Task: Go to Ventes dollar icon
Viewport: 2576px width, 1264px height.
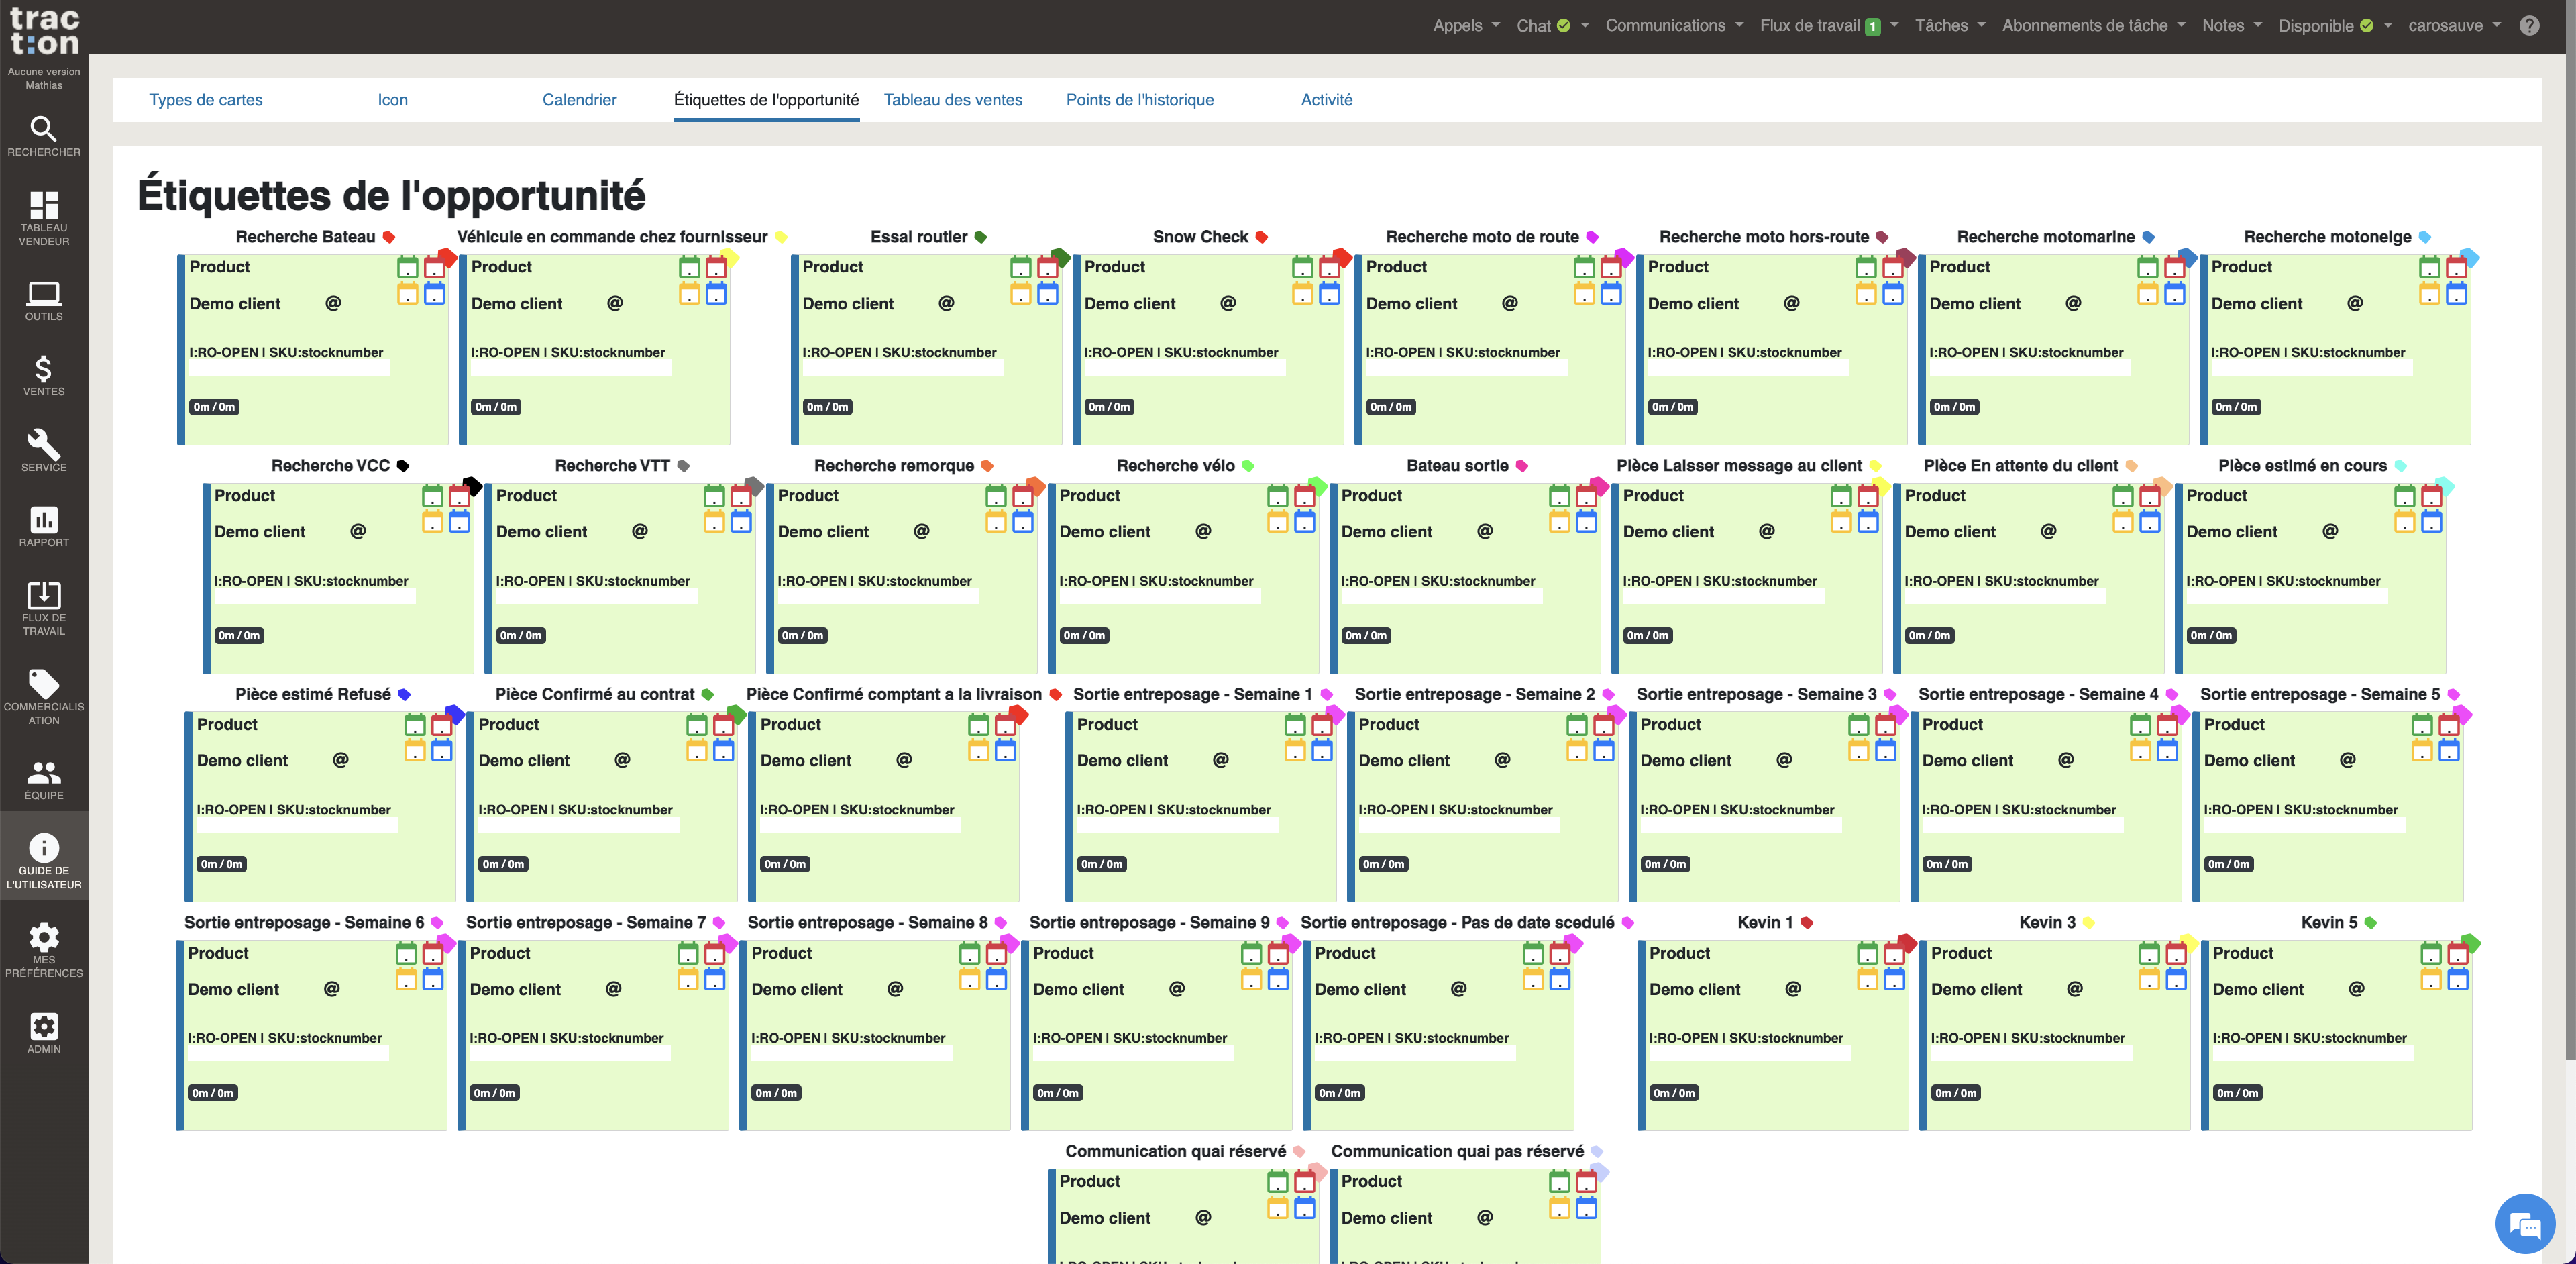Action: [x=44, y=376]
